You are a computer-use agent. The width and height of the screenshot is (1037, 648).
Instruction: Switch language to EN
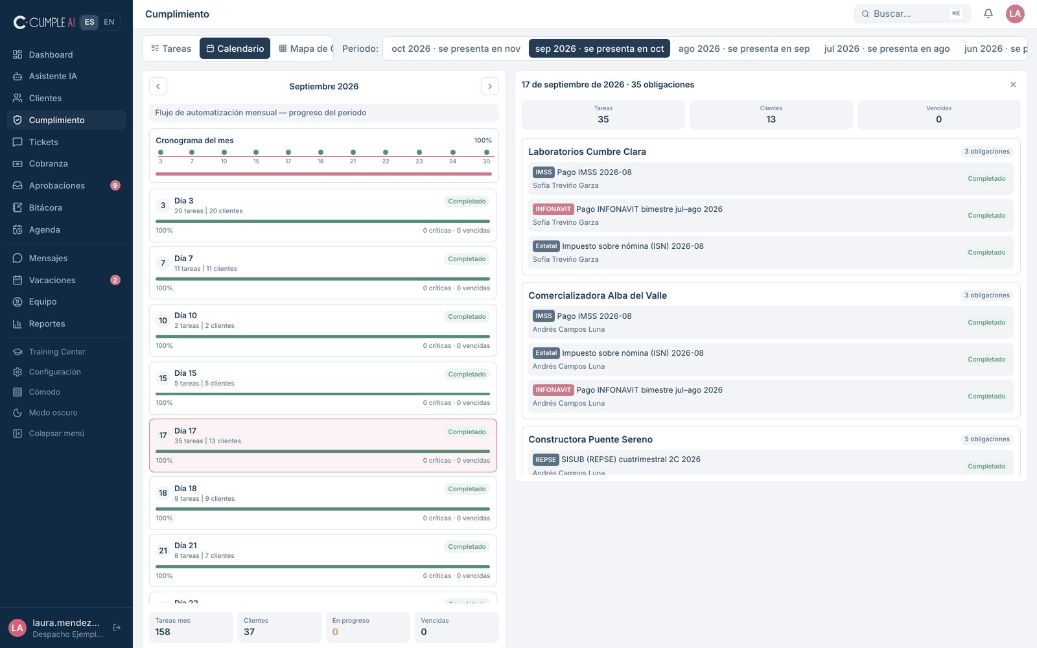tap(109, 22)
